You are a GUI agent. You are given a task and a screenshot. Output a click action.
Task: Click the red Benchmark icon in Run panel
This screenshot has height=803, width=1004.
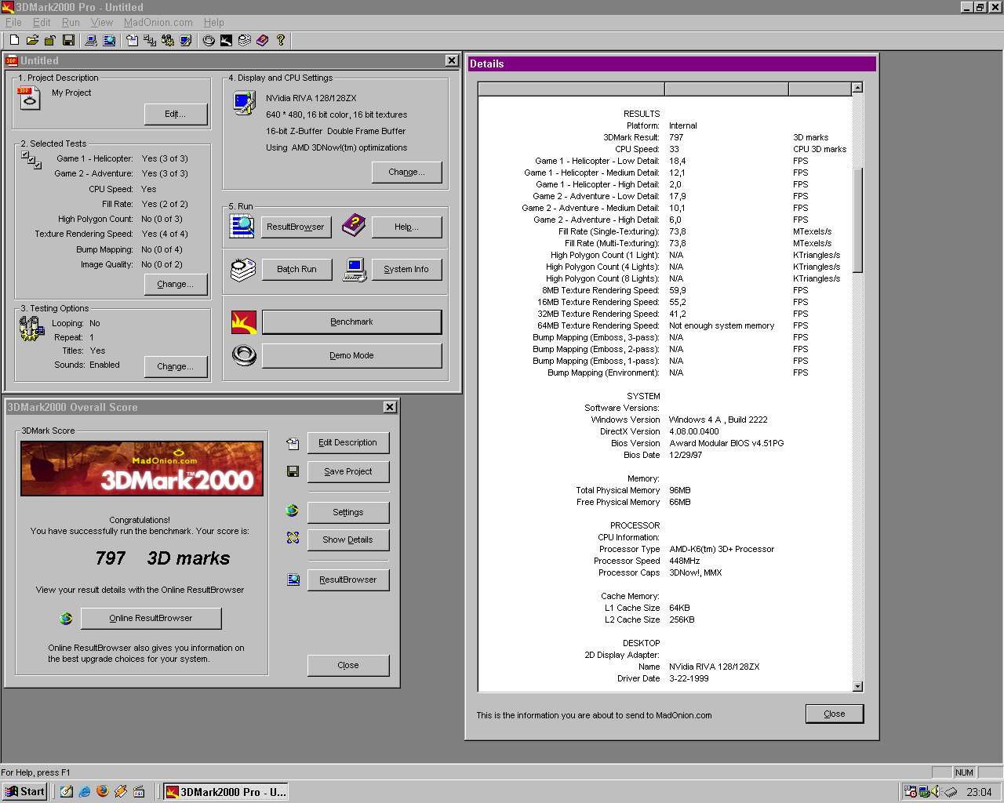244,322
